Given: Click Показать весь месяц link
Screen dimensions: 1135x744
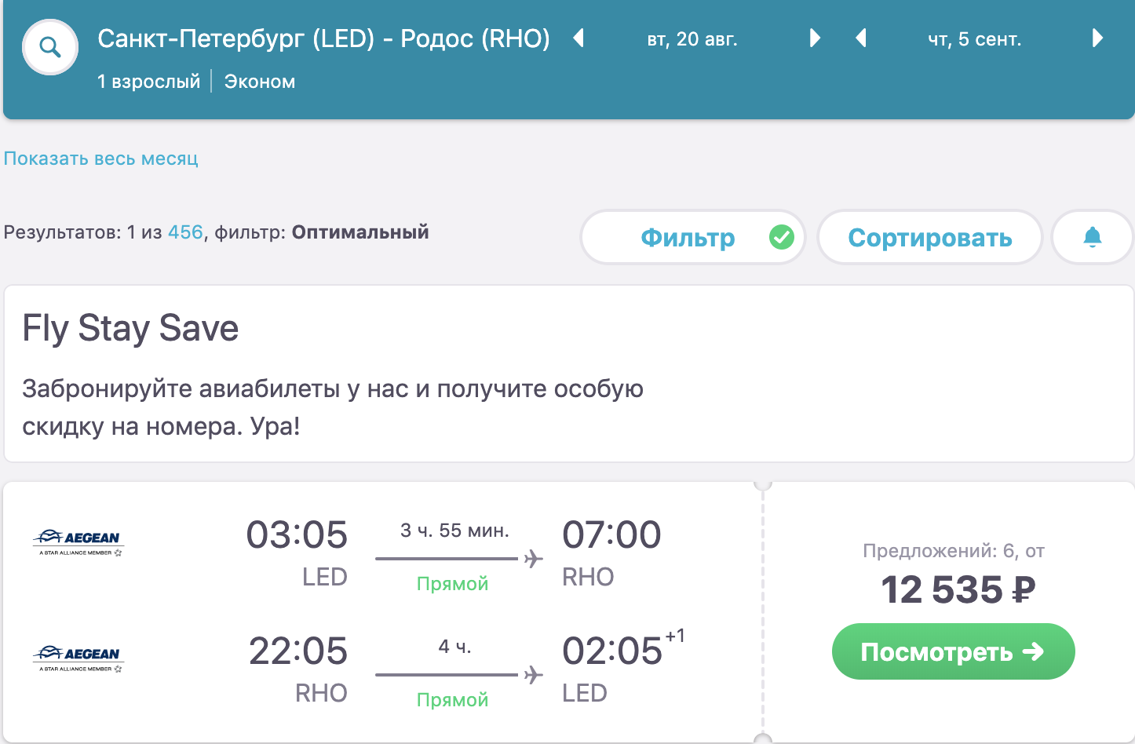Looking at the screenshot, I should pos(101,159).
